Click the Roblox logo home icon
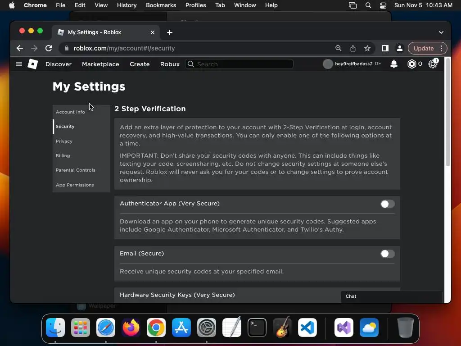 (x=32, y=64)
